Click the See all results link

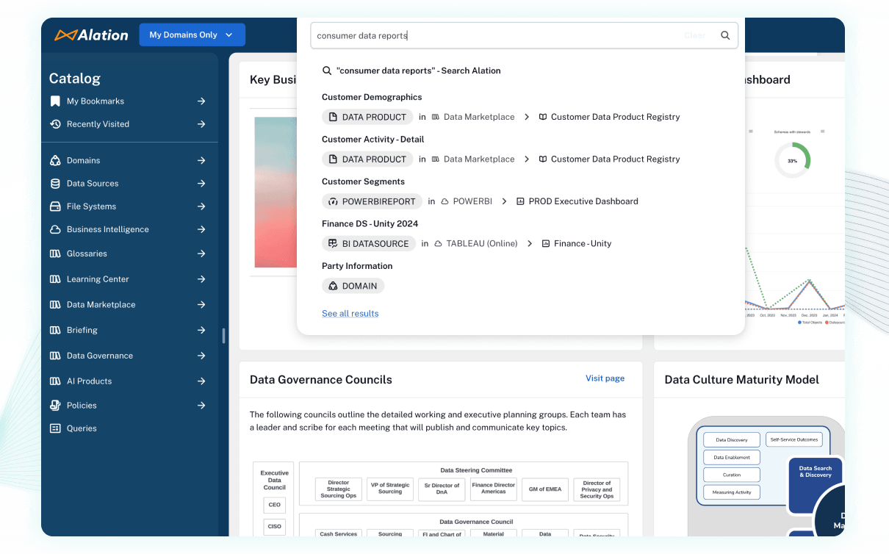350,313
